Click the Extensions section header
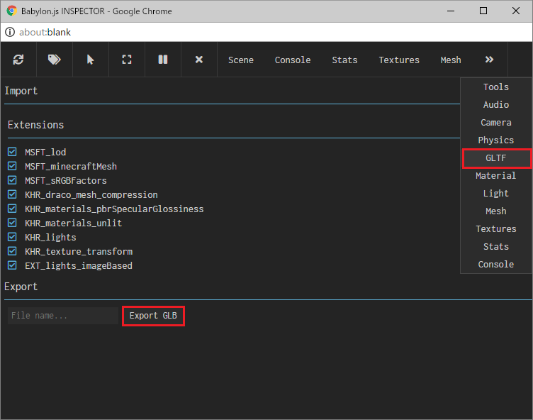 click(36, 125)
